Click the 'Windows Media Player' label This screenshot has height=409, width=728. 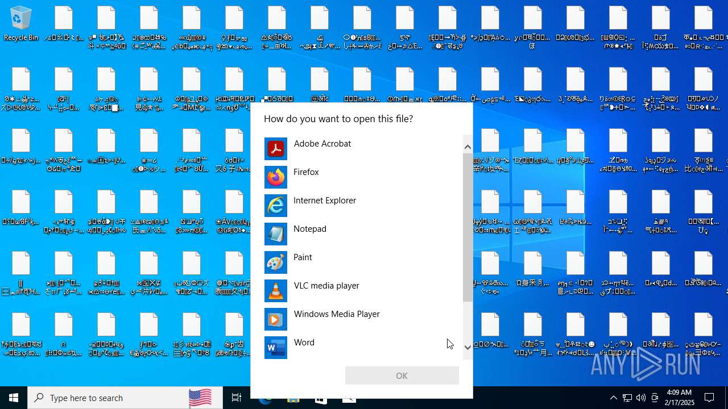[337, 314]
